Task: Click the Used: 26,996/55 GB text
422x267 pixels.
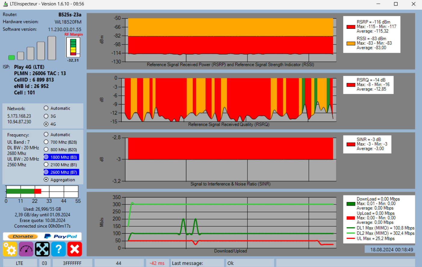Action: pyautogui.click(x=42, y=209)
